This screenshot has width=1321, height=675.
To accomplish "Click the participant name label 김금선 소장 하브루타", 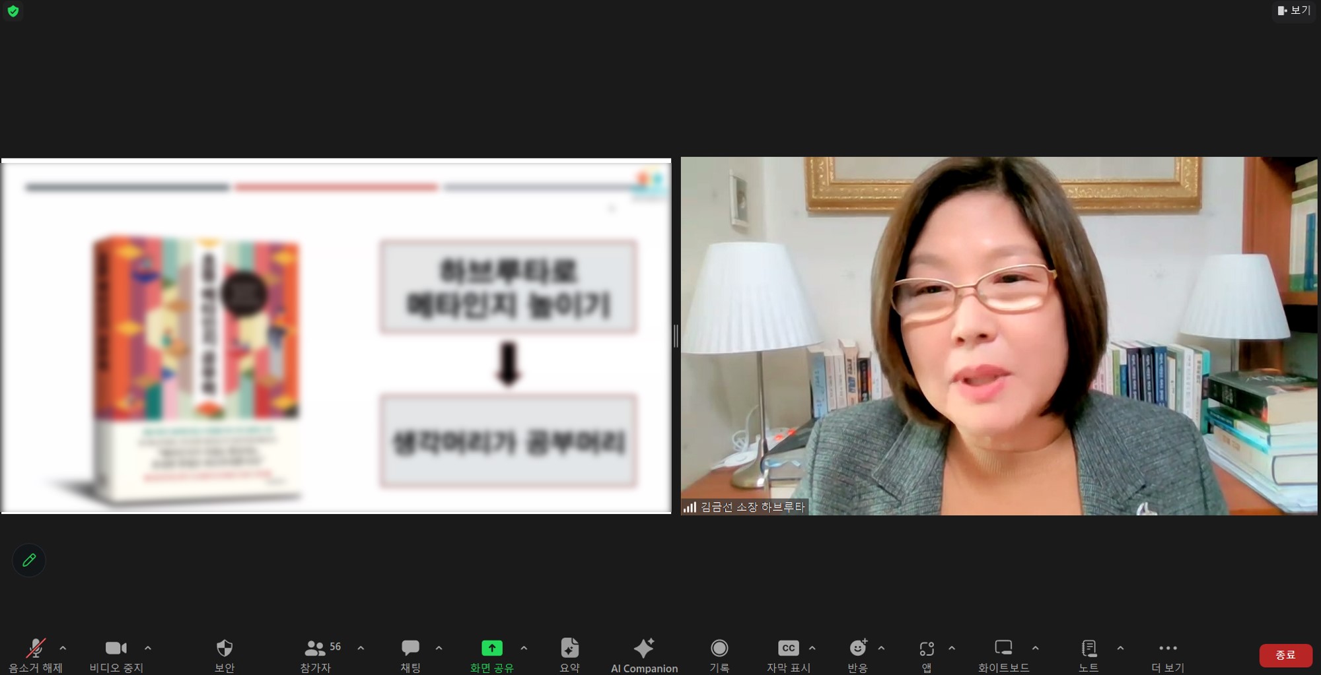I will (753, 507).
